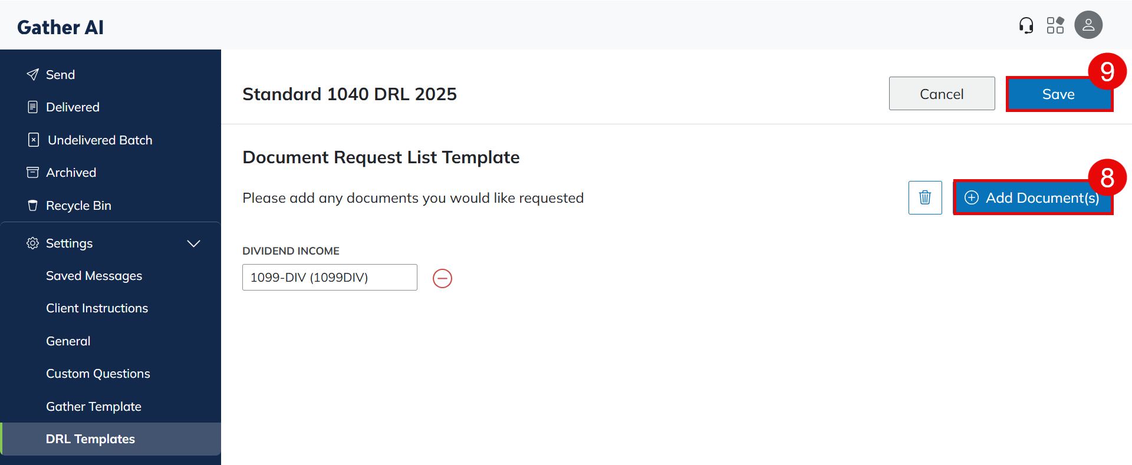This screenshot has height=465, width=1132.
Task: Click the trash delete icon button
Action: pos(925,197)
